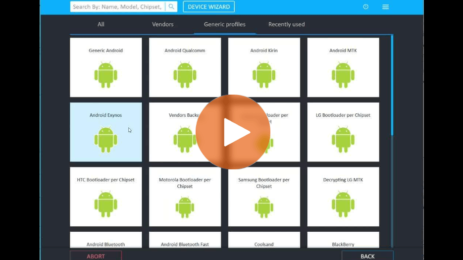Image resolution: width=463 pixels, height=260 pixels.
Task: Click the 'Motorola Bootloader per Chipset' label text
Action: [x=185, y=183]
